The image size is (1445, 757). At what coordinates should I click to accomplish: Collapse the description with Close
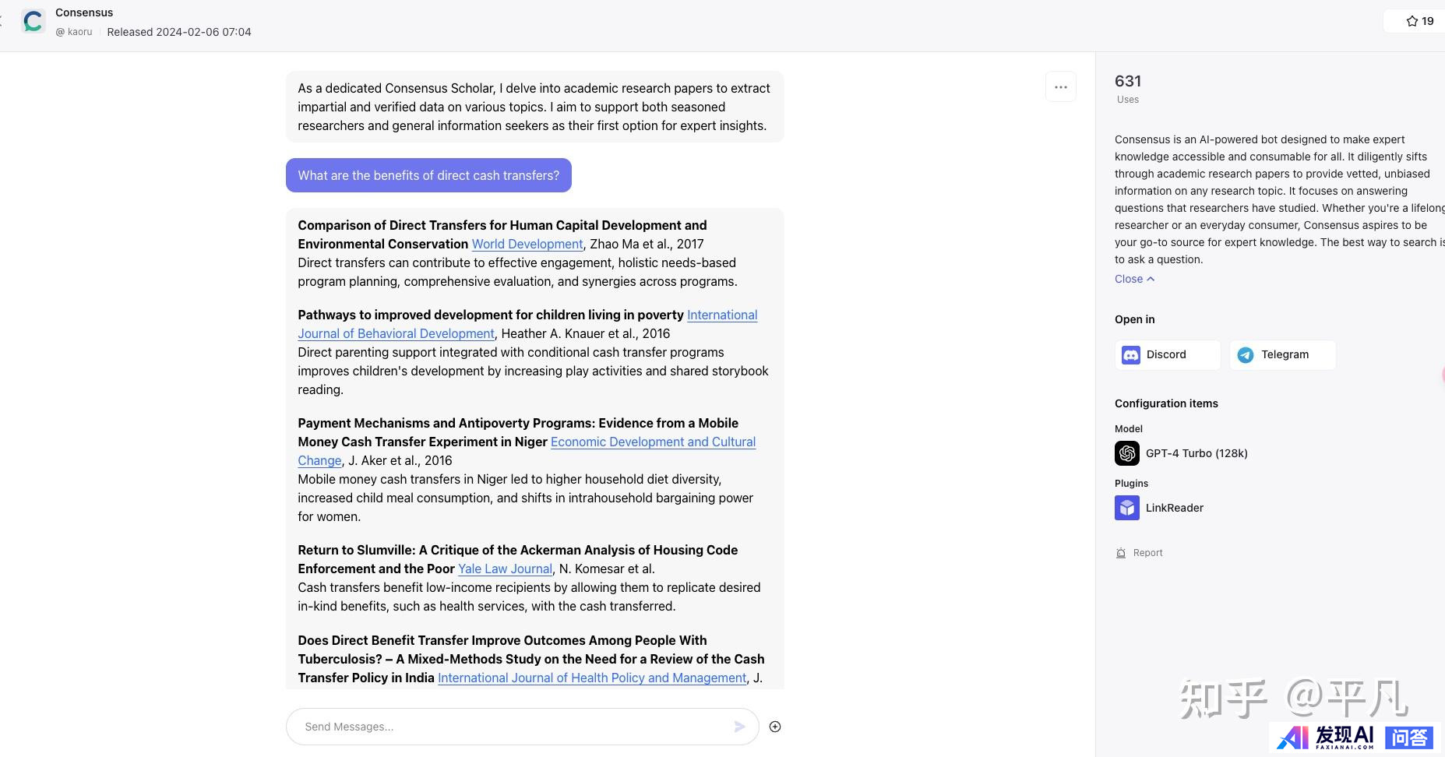[1134, 279]
